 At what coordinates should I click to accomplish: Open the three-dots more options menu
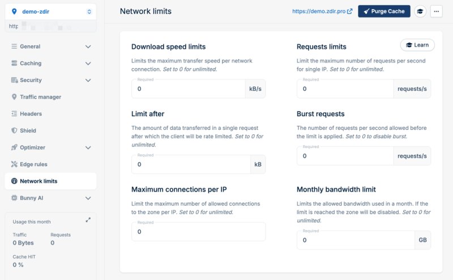pyautogui.click(x=436, y=11)
